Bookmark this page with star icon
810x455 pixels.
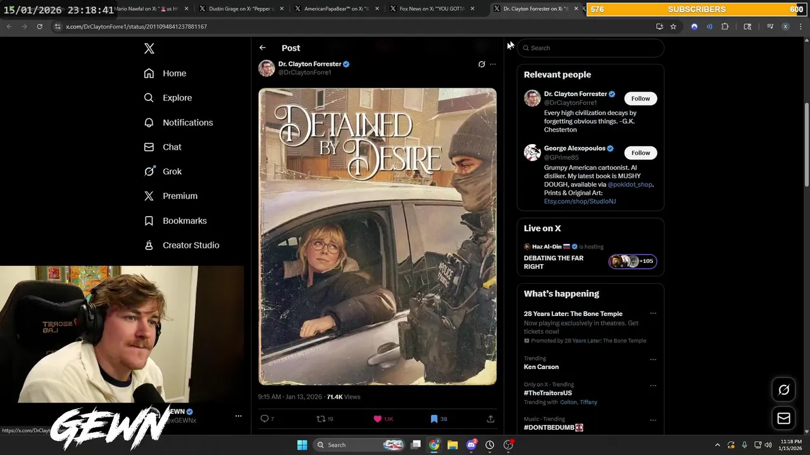coord(673,27)
